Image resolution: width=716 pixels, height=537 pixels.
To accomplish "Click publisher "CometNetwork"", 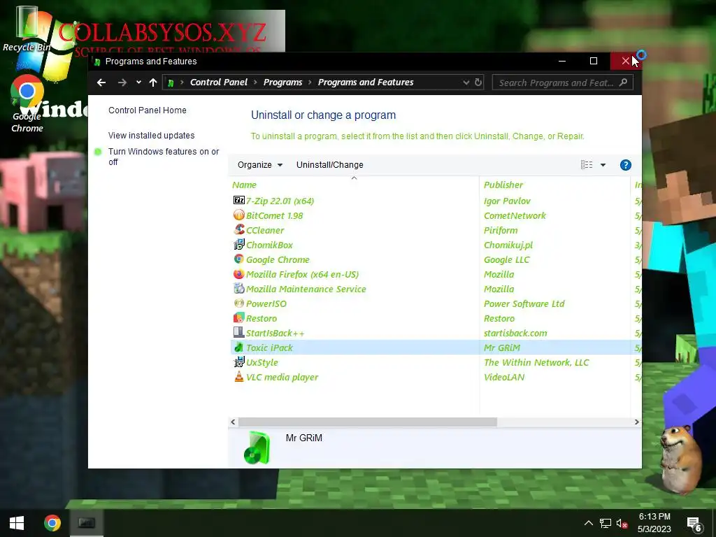I will pyautogui.click(x=515, y=215).
